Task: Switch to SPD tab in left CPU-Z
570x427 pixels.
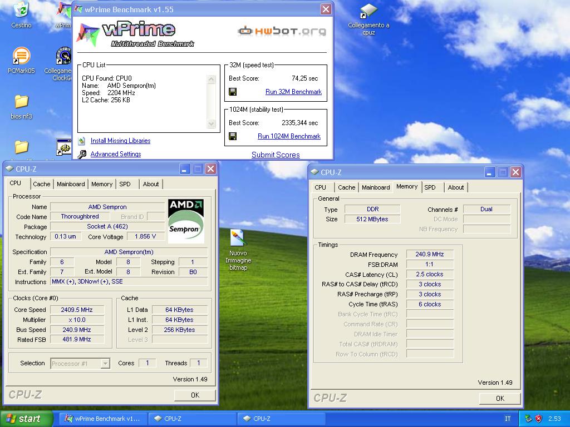Action: pos(125,184)
